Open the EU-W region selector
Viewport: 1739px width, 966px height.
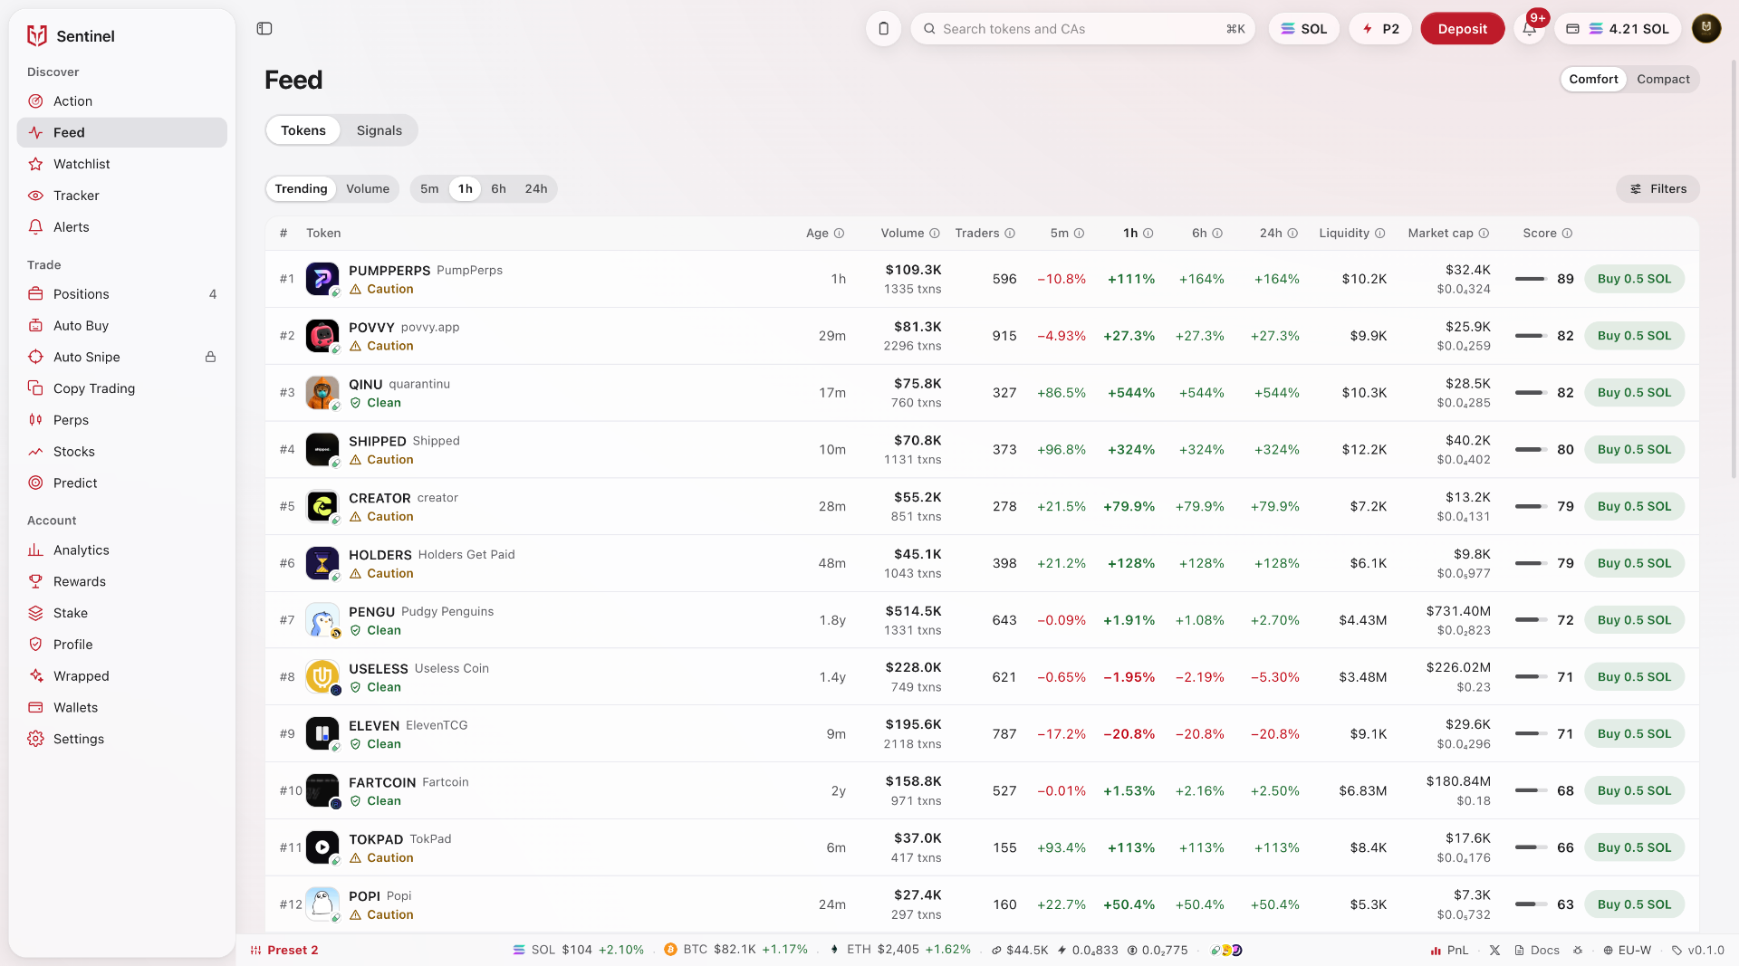coord(1627,951)
